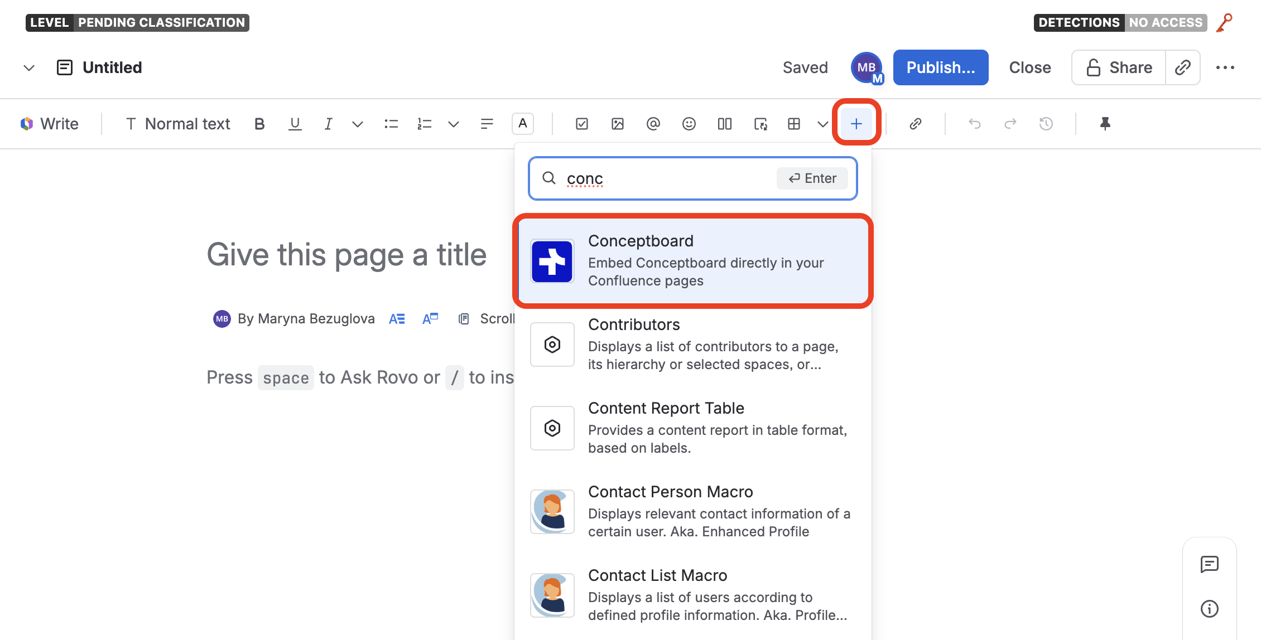Open version history
The height and width of the screenshot is (640, 1261).
coord(1046,124)
